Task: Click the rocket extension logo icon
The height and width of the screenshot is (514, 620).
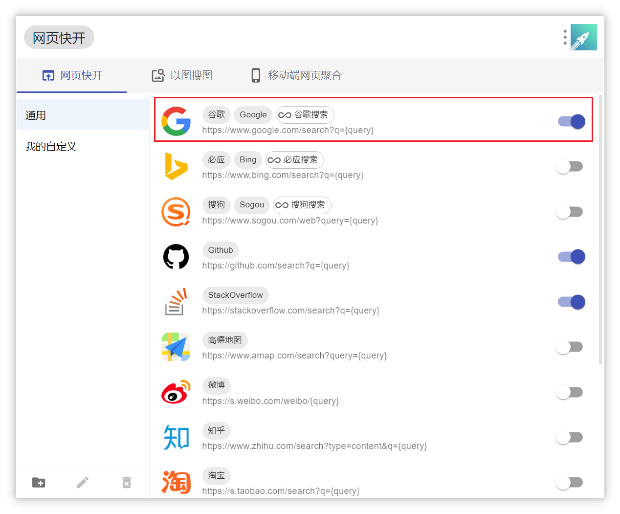Action: (583, 37)
